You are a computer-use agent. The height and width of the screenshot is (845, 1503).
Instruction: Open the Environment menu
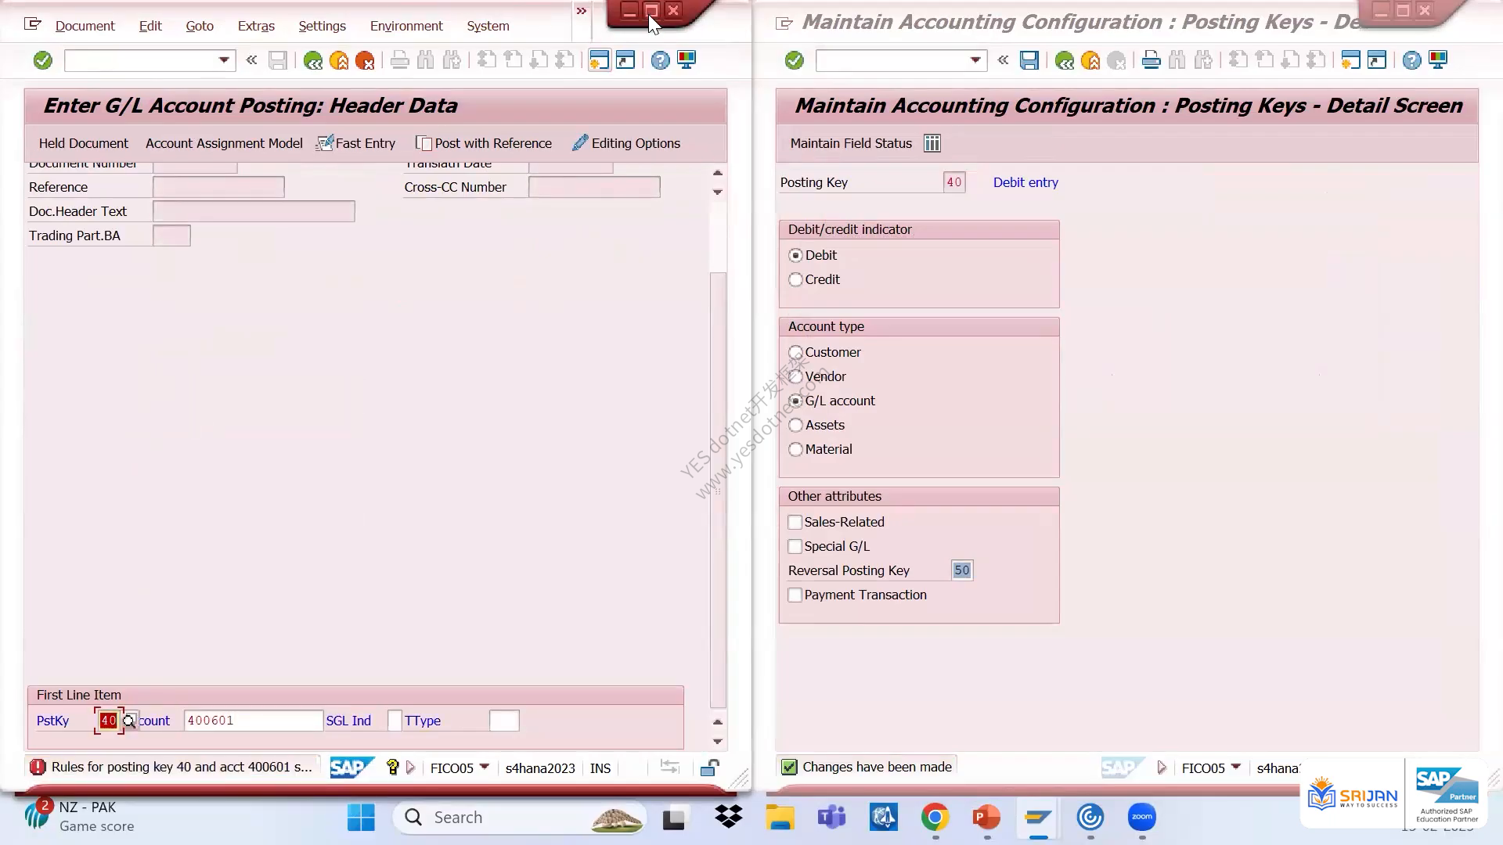pyautogui.click(x=406, y=26)
